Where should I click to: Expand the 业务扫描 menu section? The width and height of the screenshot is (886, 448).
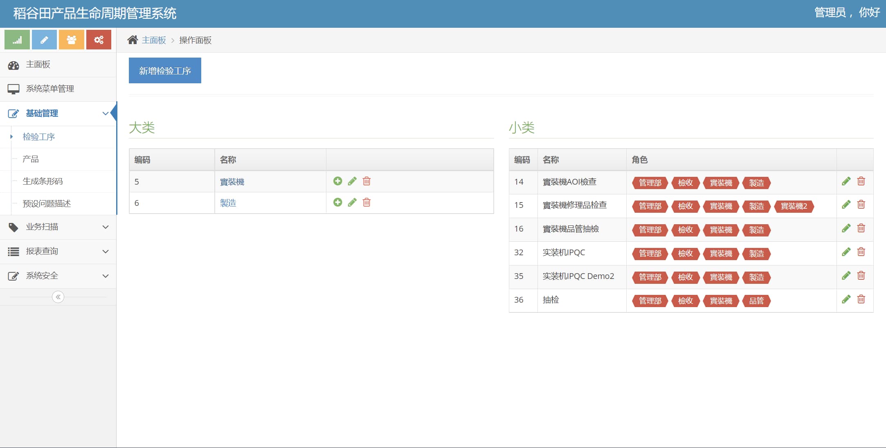pyautogui.click(x=57, y=227)
